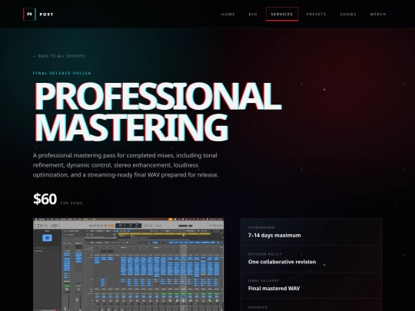Screen dimensions: 415x311
Task: Select the Services nav tab
Action: coord(282,15)
